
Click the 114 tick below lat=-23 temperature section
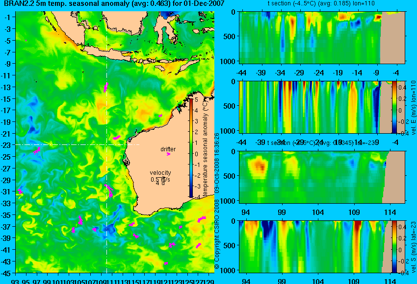pyautogui.click(x=390, y=213)
